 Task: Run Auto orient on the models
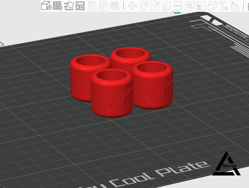point(69,6)
